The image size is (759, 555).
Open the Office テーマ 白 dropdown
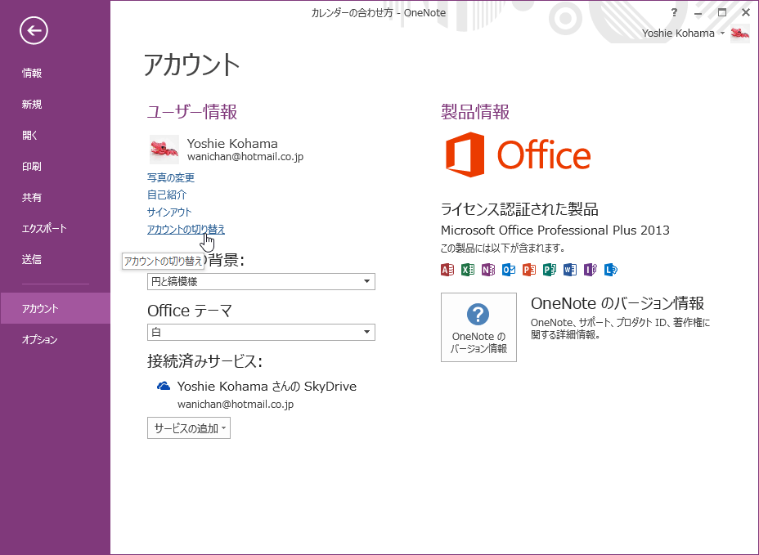click(262, 332)
